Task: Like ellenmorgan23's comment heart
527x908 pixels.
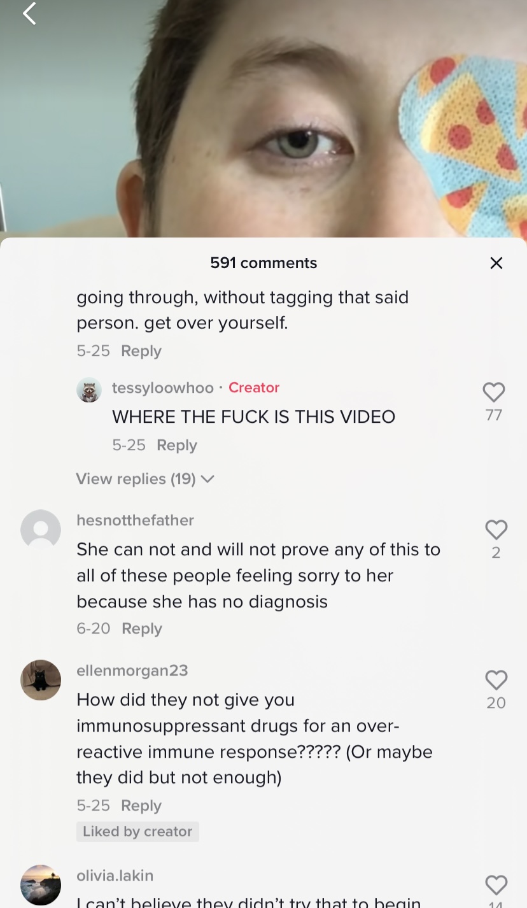Action: pyautogui.click(x=496, y=680)
